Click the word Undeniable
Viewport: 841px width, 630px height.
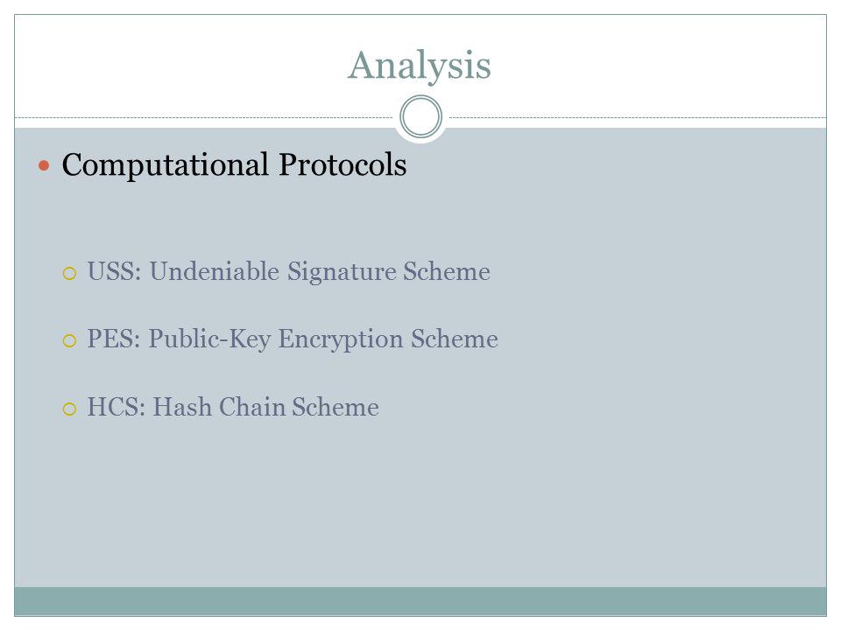click(x=215, y=271)
